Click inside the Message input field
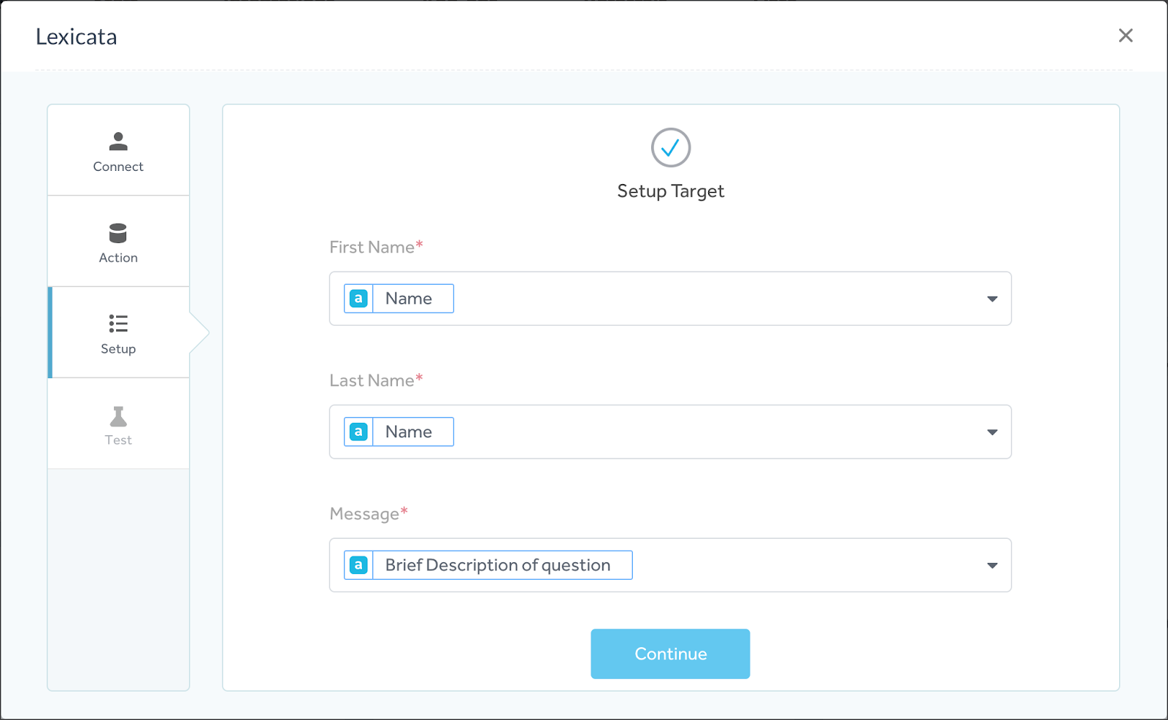 [670, 565]
